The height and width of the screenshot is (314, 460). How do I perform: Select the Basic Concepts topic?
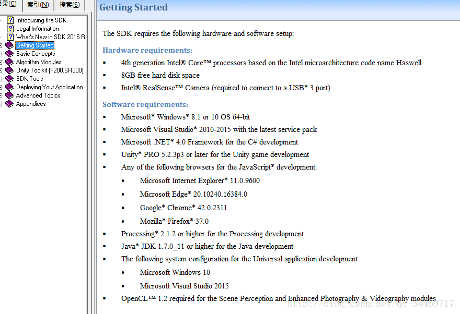(x=36, y=54)
